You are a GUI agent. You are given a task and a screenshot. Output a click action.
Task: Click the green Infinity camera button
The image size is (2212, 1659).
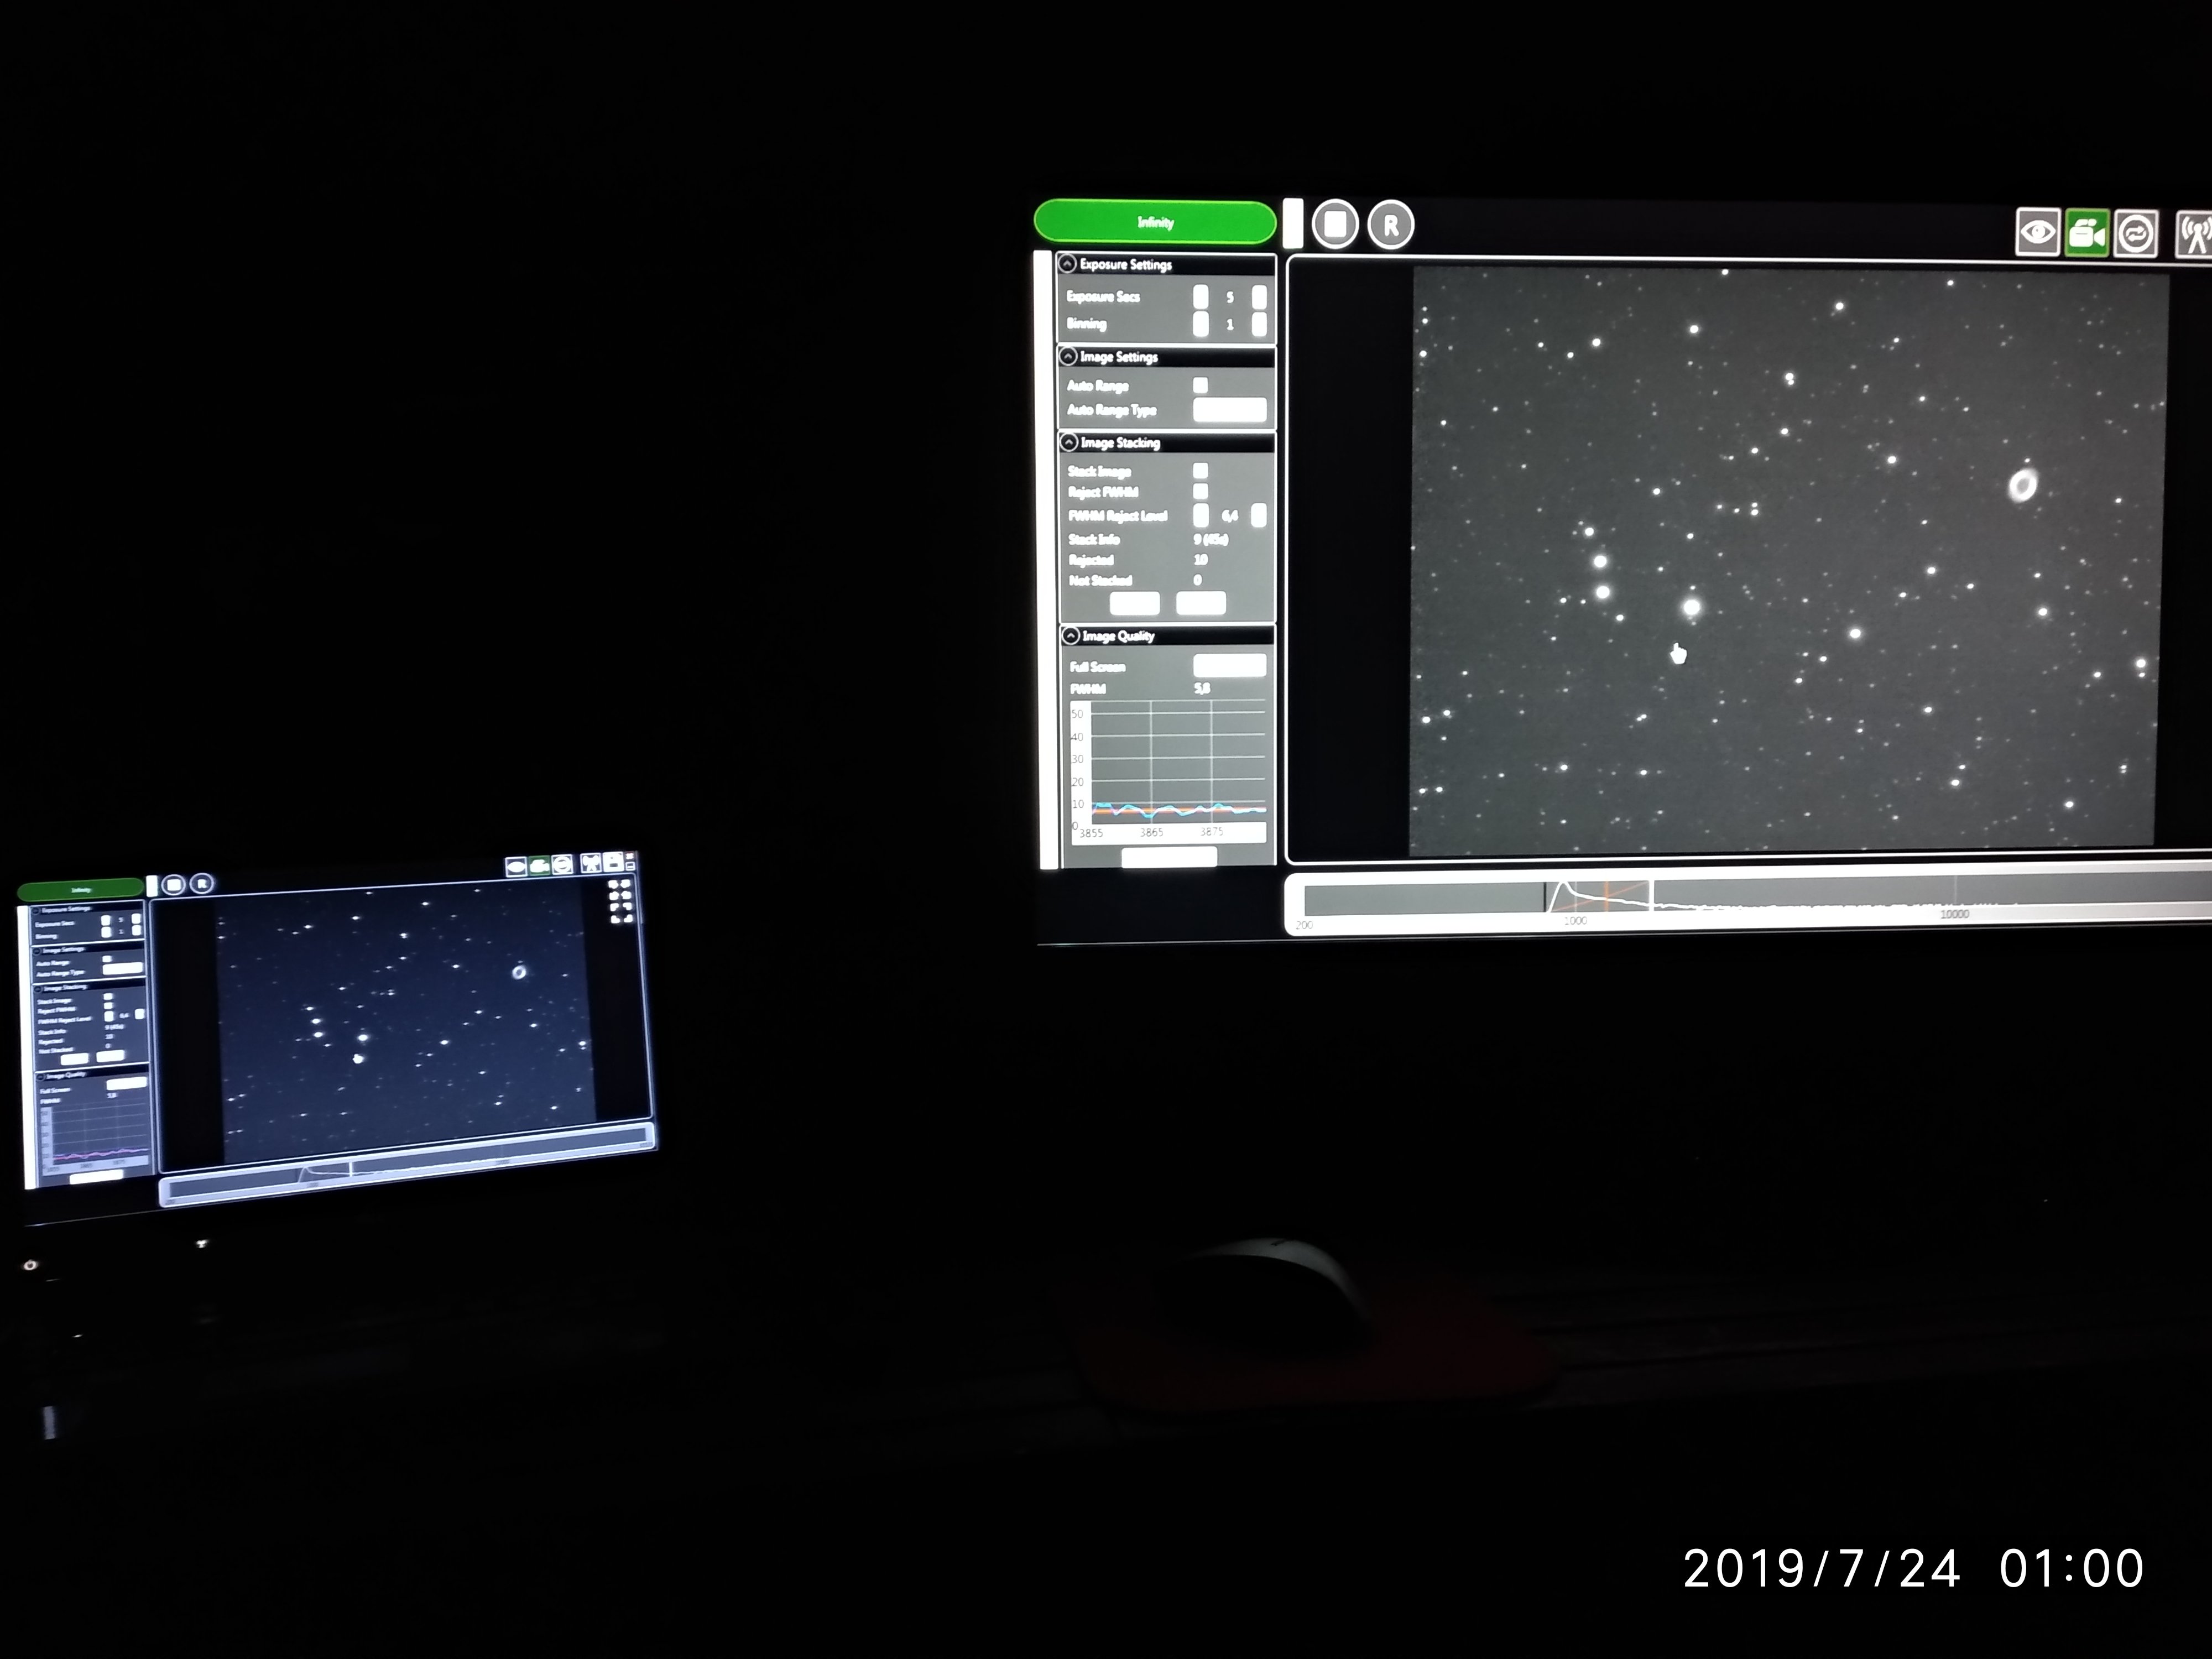click(1155, 222)
